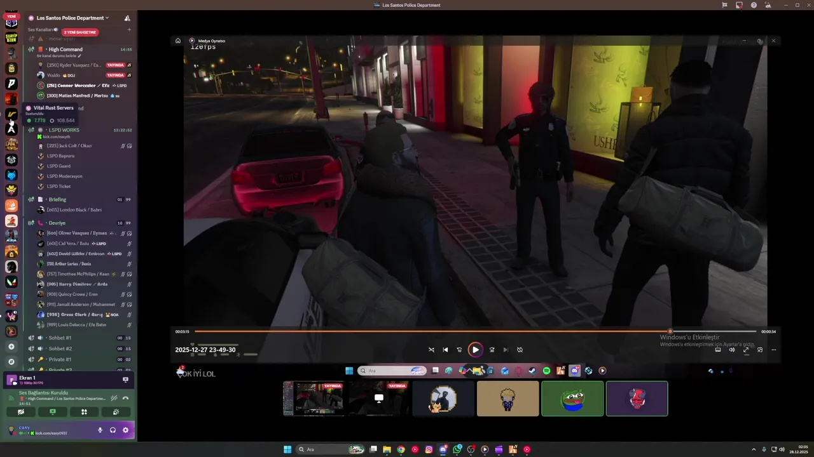814x457 pixels.
Task: Open the soundboard button
Action: 116,412
